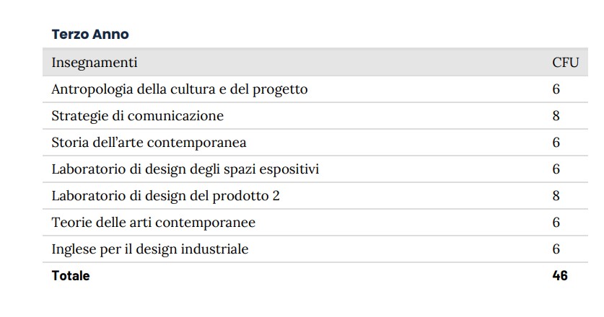Click 'Teorie delle arti contemporanee' course name
The height and width of the screenshot is (317, 604).
tap(154, 223)
